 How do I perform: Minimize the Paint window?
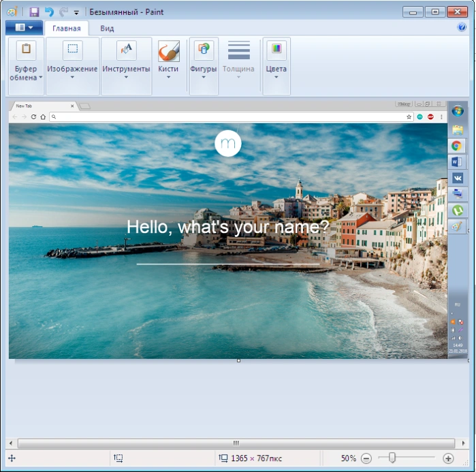pos(413,12)
